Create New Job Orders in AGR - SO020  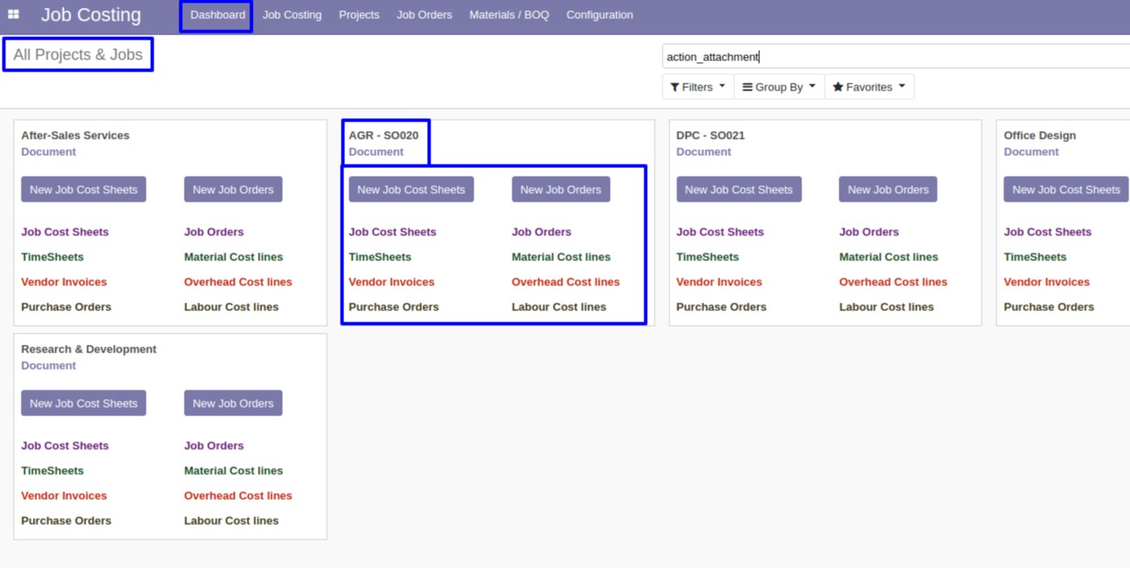561,190
